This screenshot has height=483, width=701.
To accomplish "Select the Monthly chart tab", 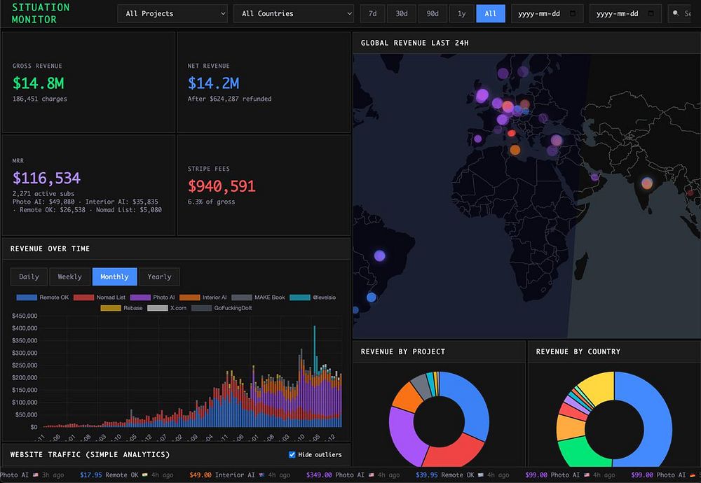I will (x=114, y=276).
